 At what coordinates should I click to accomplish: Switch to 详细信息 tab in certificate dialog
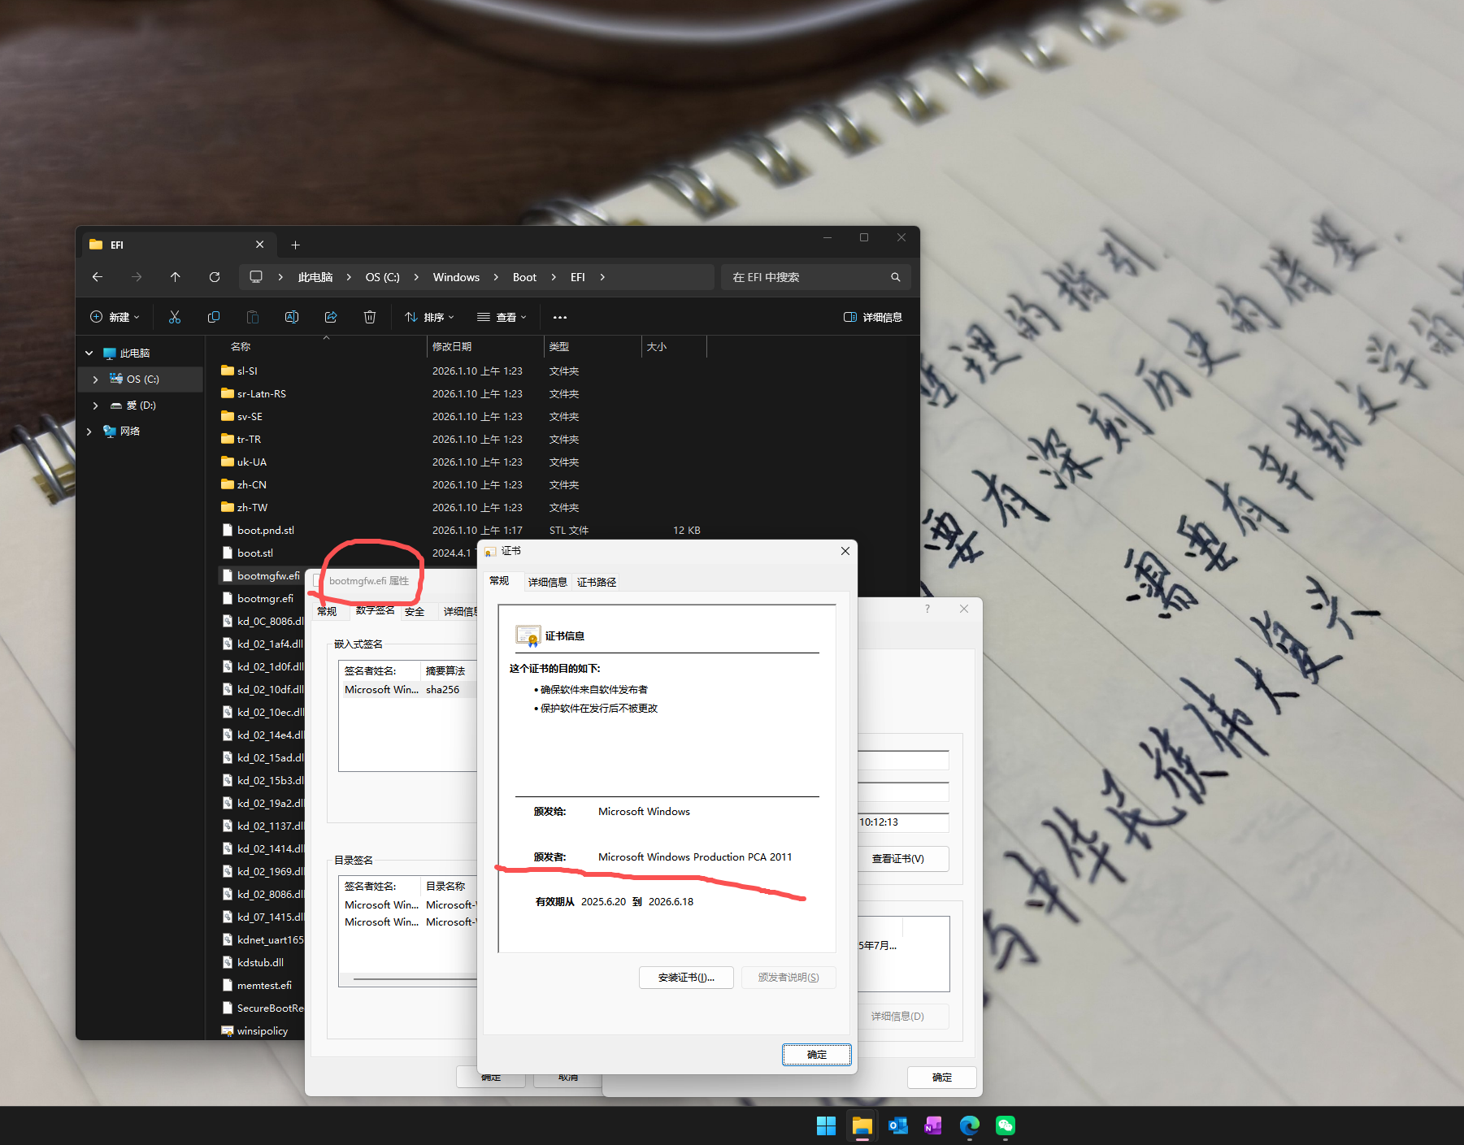(x=548, y=582)
